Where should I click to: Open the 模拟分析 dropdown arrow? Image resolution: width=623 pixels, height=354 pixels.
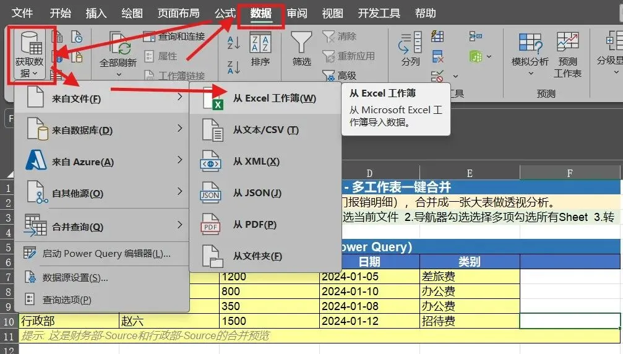(x=530, y=74)
